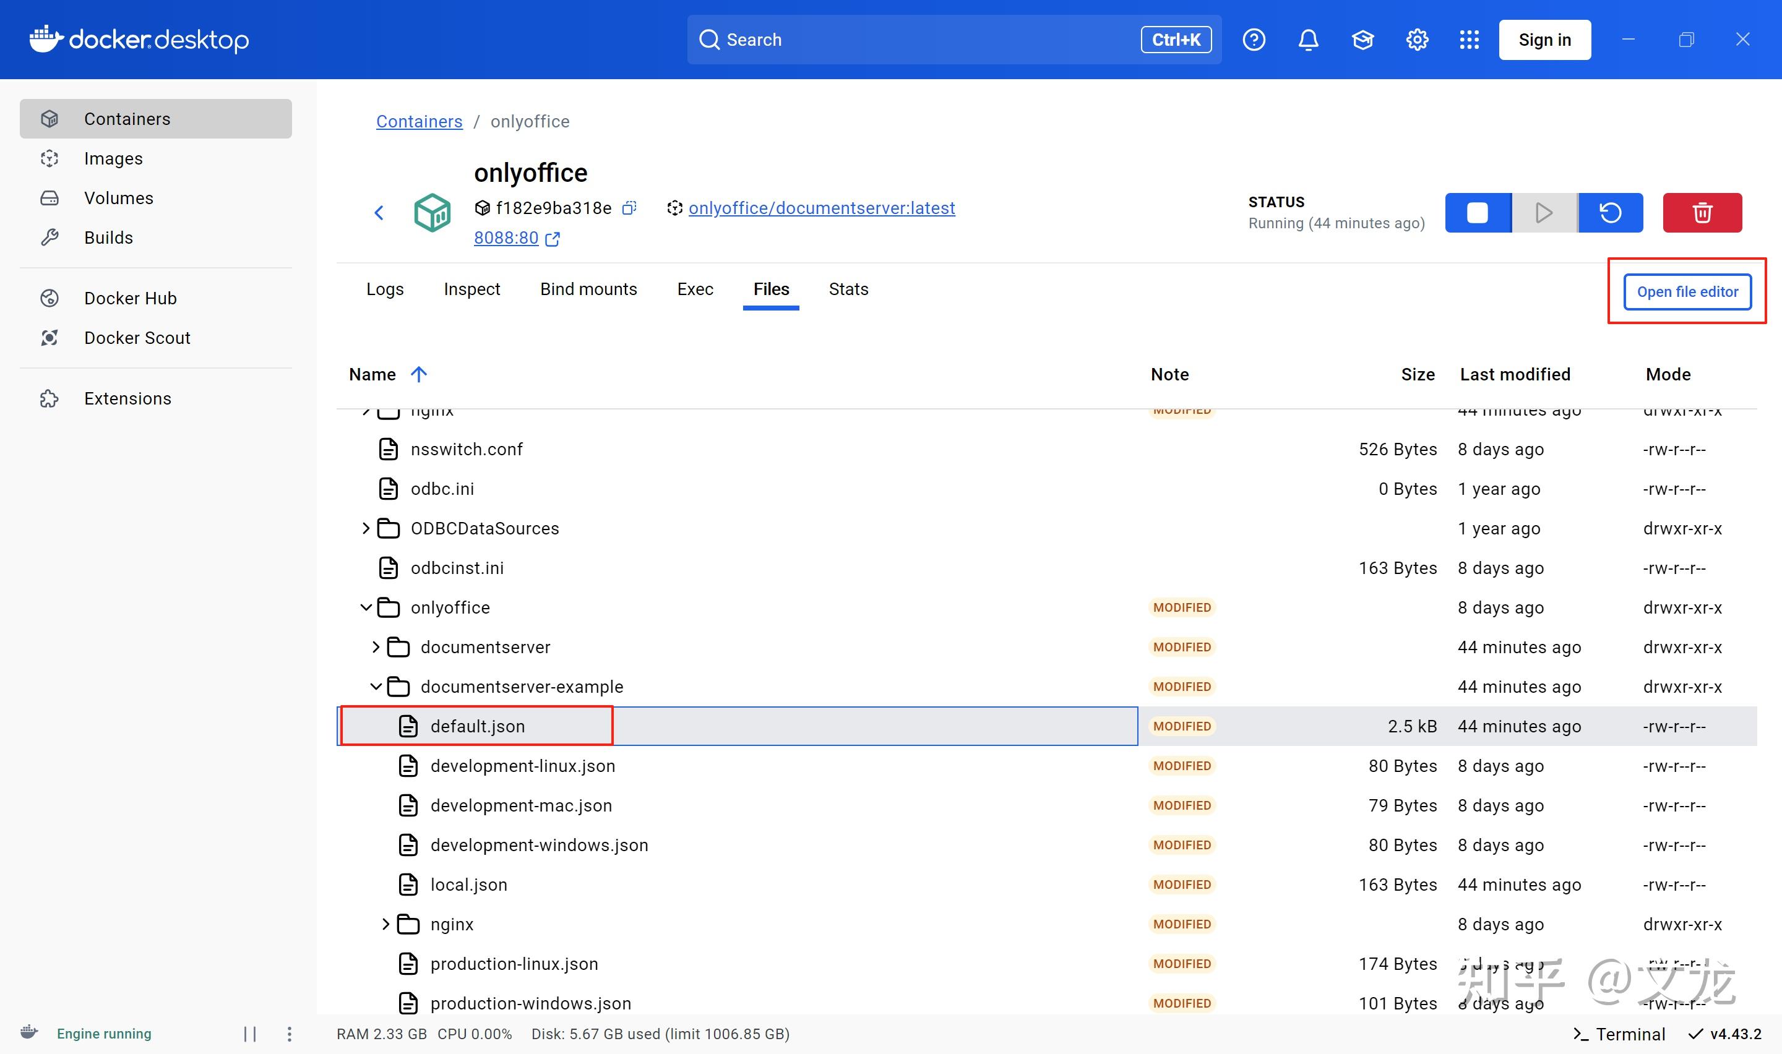Image resolution: width=1782 pixels, height=1054 pixels.
Task: Expand the documentserver folder
Action: (x=376, y=647)
